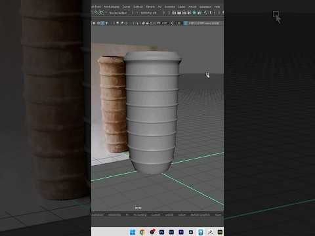Screen dimensions: 315x236
Task: Open the Symmetry Off dropdown
Action: [149, 13]
